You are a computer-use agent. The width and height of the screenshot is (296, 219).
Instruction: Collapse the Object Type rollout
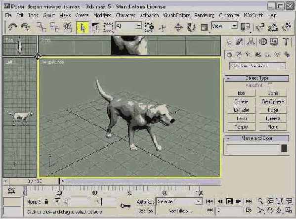[257, 78]
